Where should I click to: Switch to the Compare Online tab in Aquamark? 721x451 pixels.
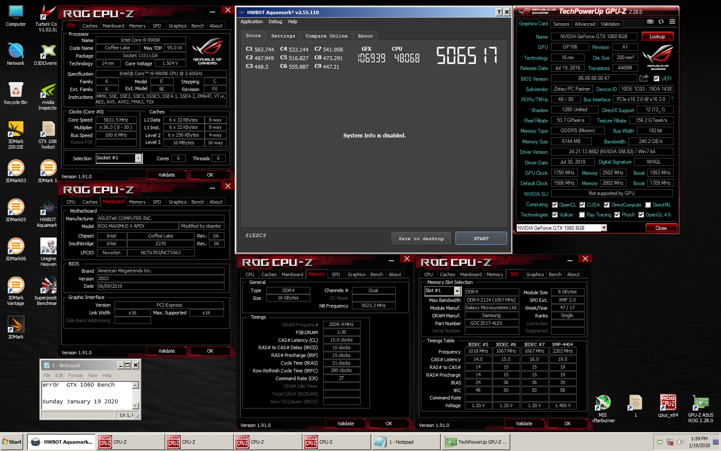(x=326, y=36)
